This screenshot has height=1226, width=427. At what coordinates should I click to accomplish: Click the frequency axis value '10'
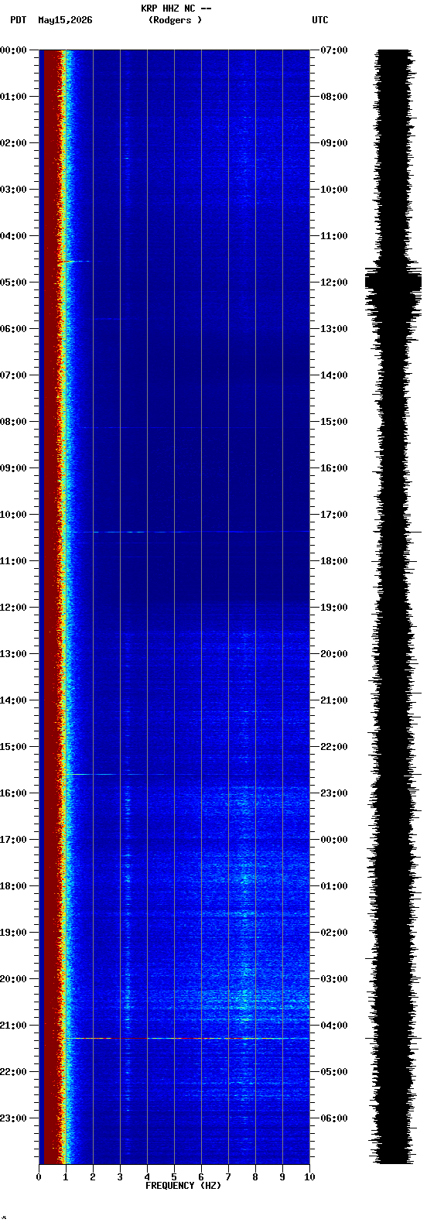pyautogui.click(x=309, y=1177)
